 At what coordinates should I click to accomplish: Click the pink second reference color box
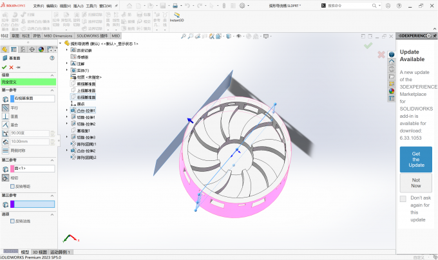[12, 169]
